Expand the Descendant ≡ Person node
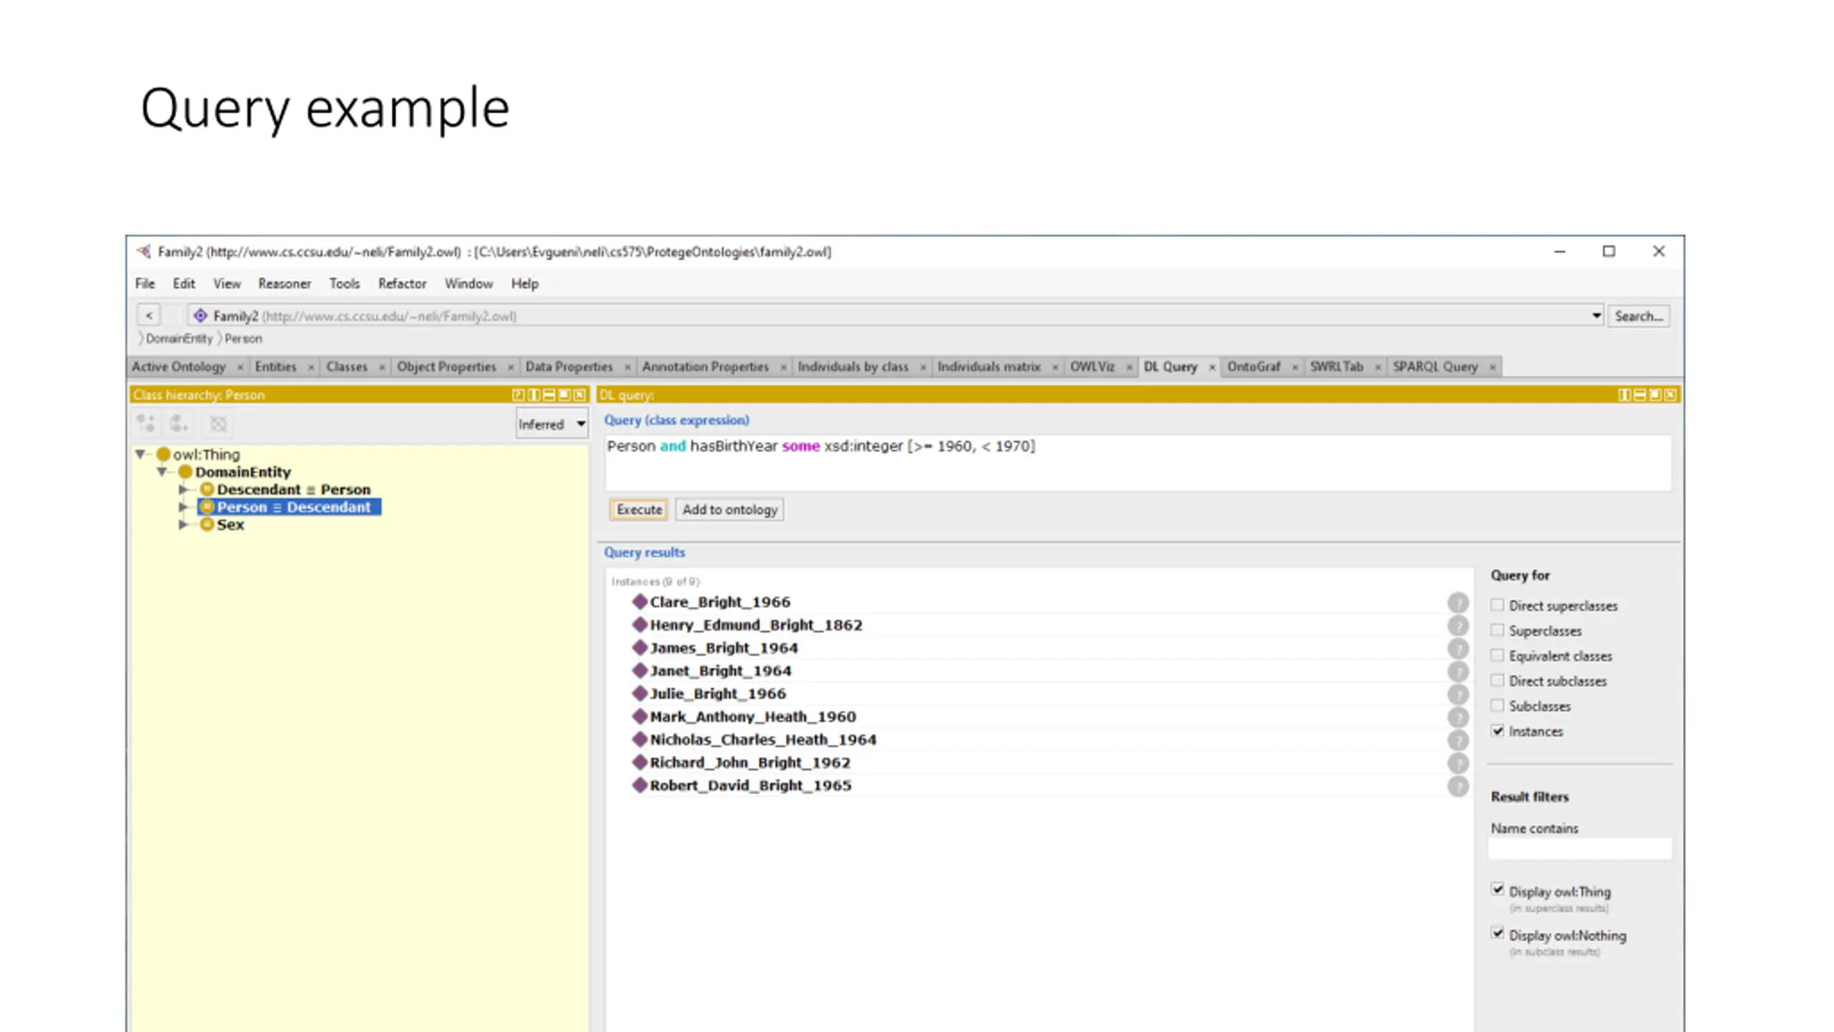Viewport: 1834px width, 1032px height. click(183, 489)
